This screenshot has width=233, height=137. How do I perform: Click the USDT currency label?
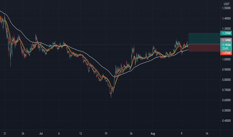(226, 4)
